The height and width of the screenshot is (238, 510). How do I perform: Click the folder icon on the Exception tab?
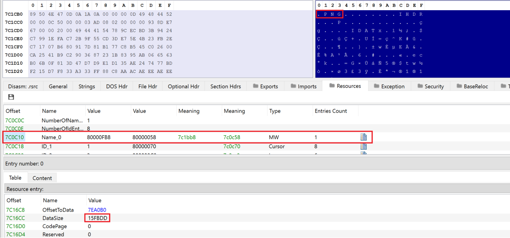coord(377,86)
